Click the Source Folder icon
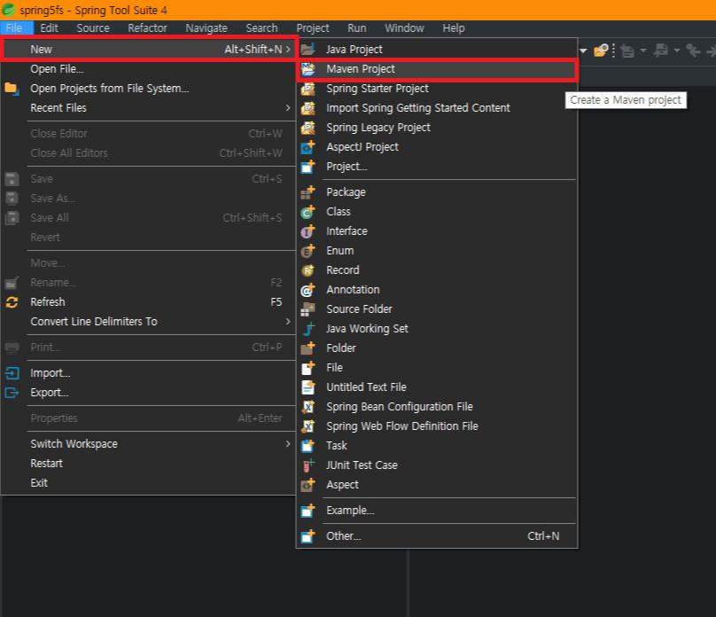Image resolution: width=716 pixels, height=617 pixels. click(308, 309)
